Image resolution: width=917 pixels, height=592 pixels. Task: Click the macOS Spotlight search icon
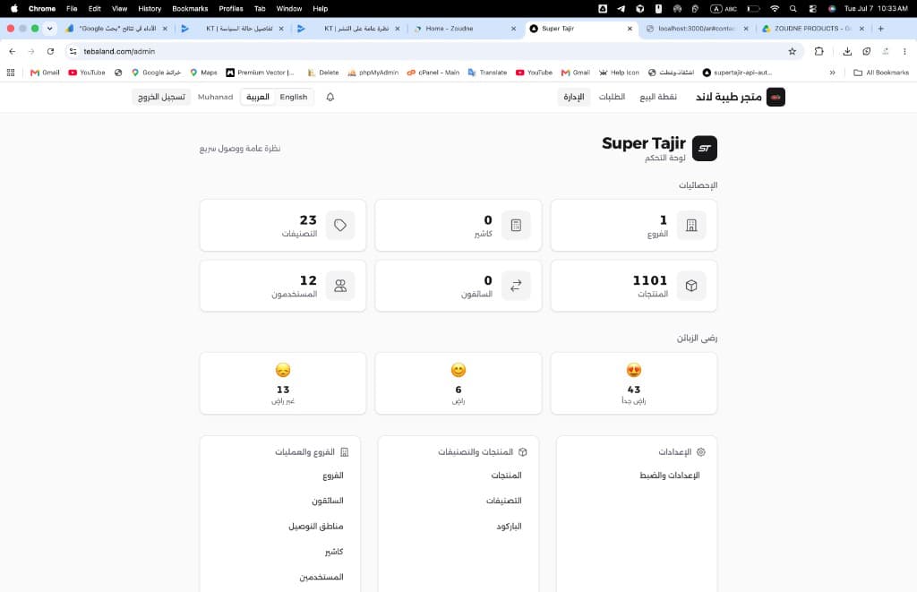793,9
